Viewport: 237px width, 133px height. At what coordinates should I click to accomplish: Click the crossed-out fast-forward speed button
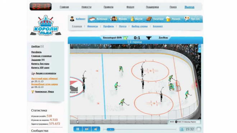pyautogui.click(x=87, y=129)
